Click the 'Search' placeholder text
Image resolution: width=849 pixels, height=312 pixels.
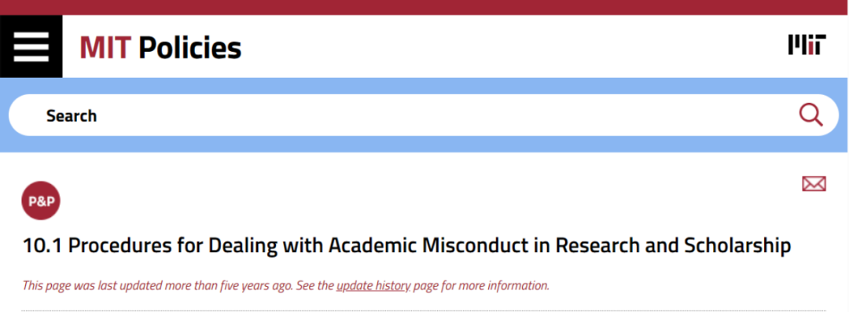(72, 116)
